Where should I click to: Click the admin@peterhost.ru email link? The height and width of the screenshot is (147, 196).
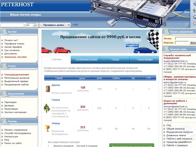[x=175, y=82]
